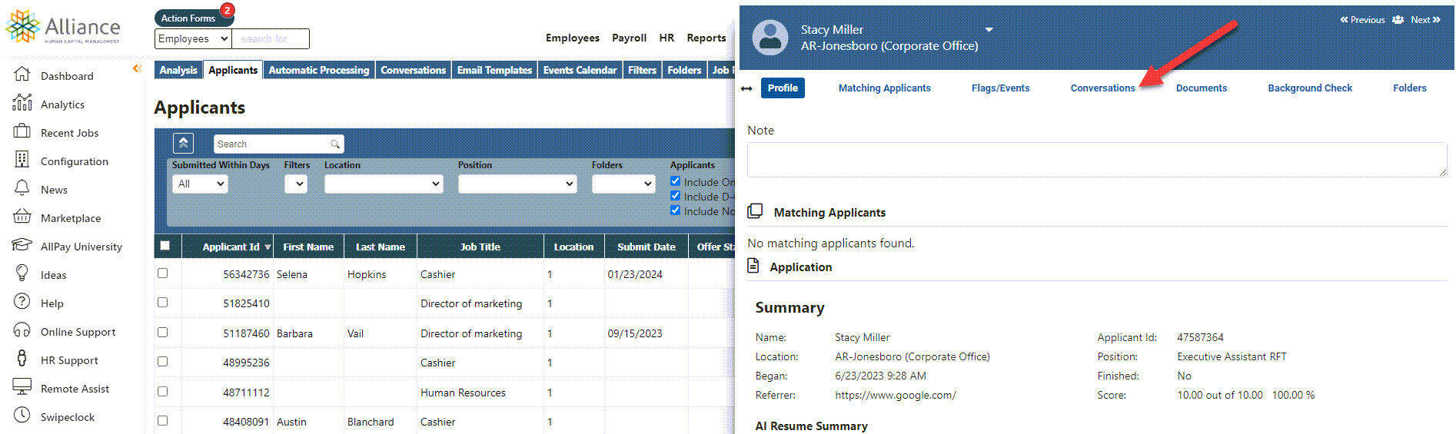Click the Alliance logo
Screen dimensions: 1456x434
click(63, 27)
